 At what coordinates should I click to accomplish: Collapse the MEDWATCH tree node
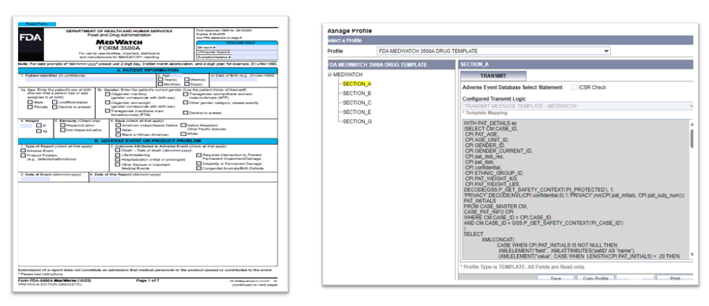pos(330,75)
